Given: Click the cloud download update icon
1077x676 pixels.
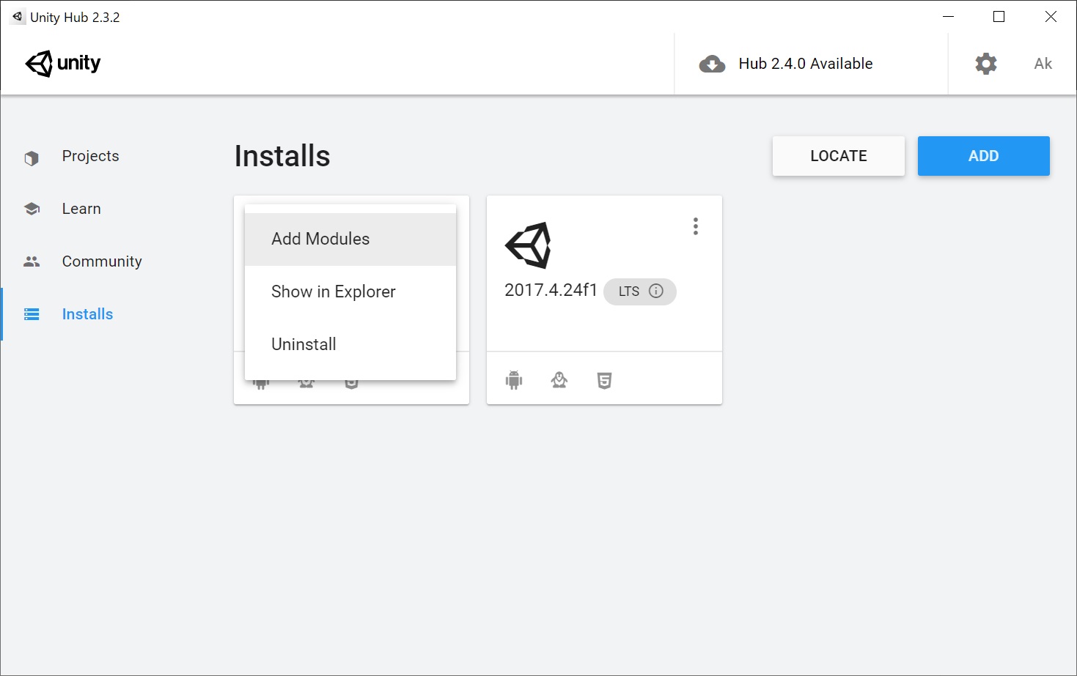Looking at the screenshot, I should 712,64.
